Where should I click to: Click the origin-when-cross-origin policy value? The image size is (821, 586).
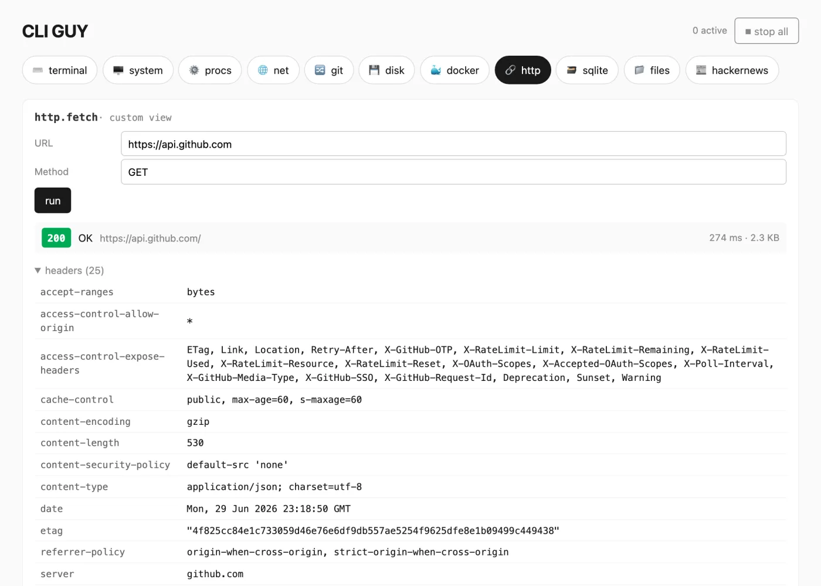pyautogui.click(x=348, y=552)
